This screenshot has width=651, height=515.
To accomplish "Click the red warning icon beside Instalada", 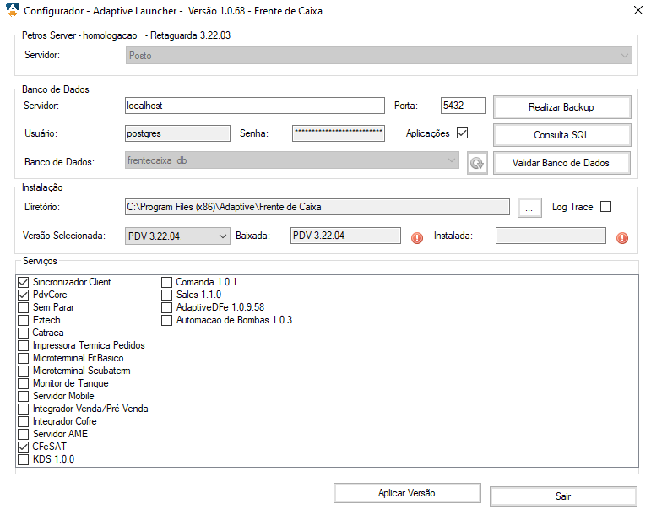I will coord(622,238).
